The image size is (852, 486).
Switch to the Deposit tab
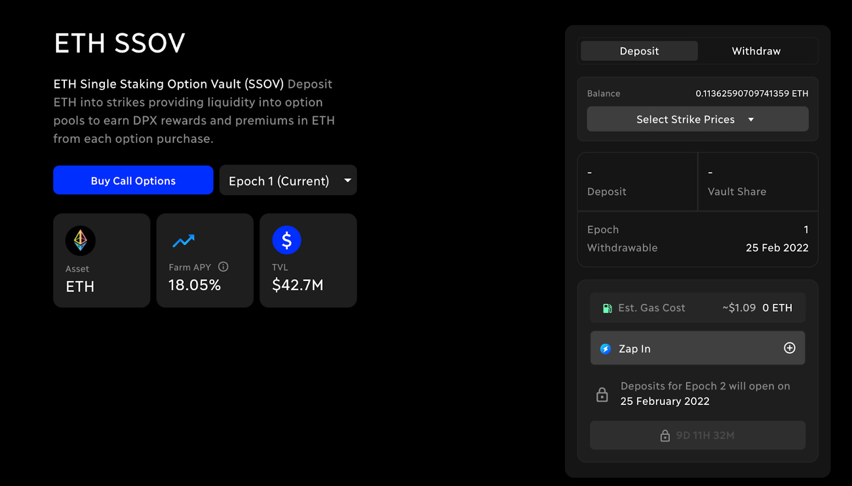639,51
